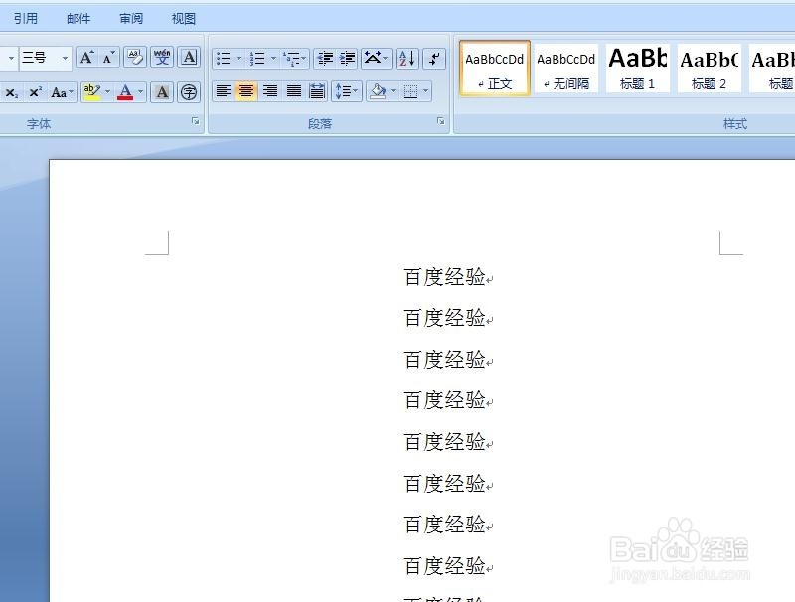Viewport: 795px width, 602px height.
Task: Apply bullet list formatting
Action: (223, 59)
